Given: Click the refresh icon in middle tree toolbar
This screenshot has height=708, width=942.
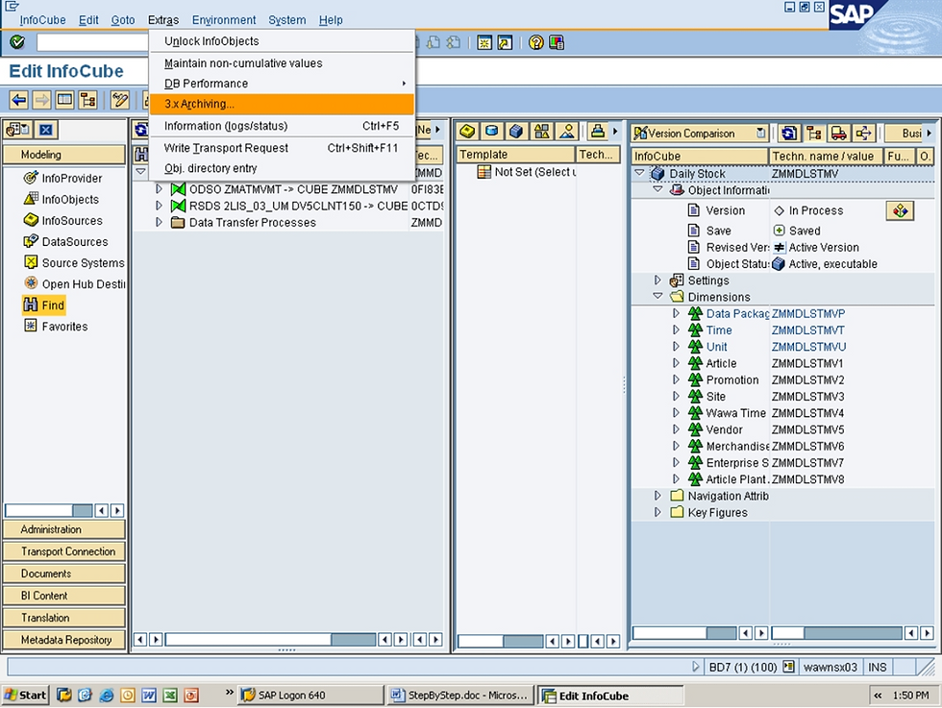Looking at the screenshot, I should point(140,130).
